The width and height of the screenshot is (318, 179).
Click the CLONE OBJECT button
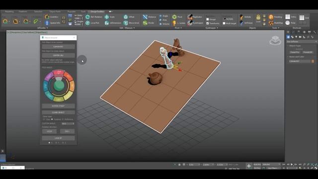click(58, 112)
